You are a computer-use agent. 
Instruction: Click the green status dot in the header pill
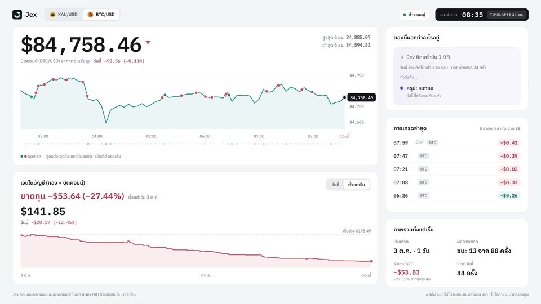click(x=405, y=15)
